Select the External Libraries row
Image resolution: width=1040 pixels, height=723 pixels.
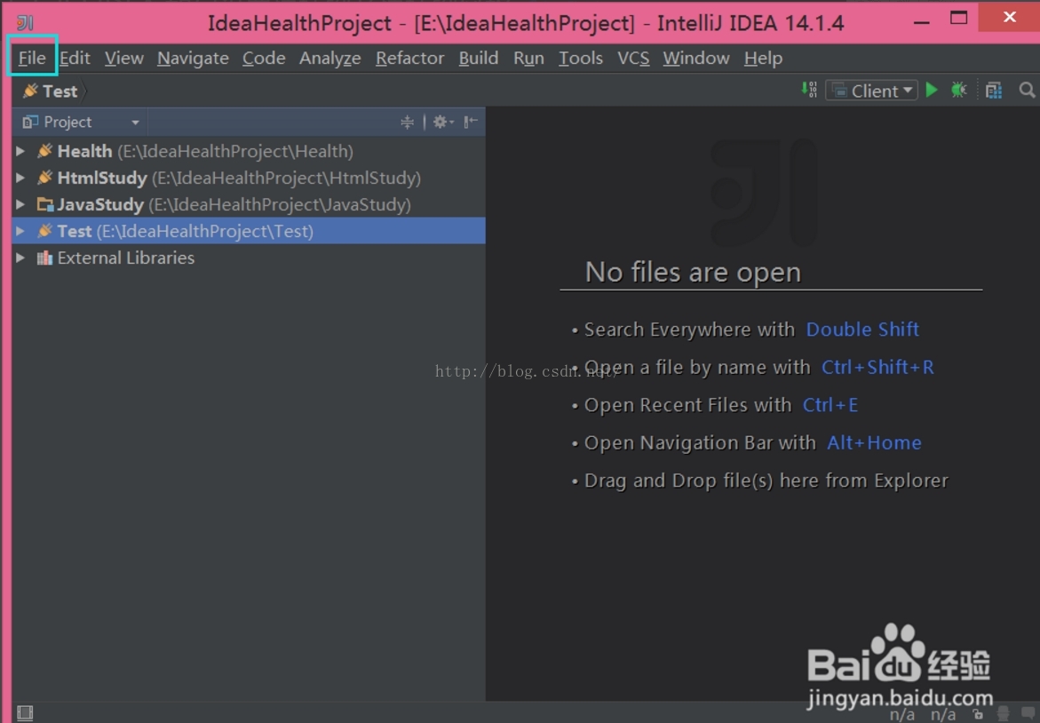point(249,258)
